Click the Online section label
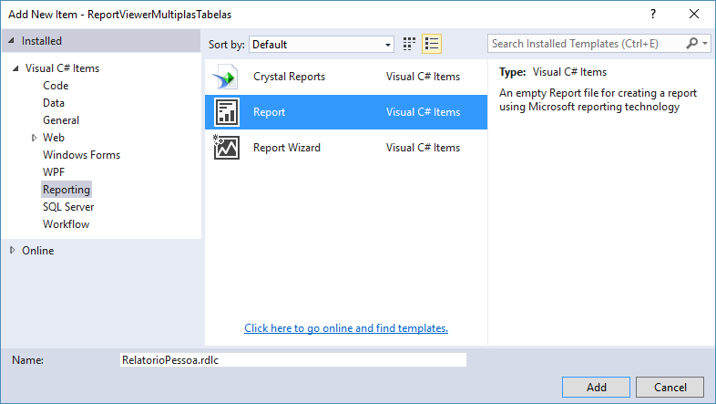This screenshot has height=404, width=716. (38, 251)
